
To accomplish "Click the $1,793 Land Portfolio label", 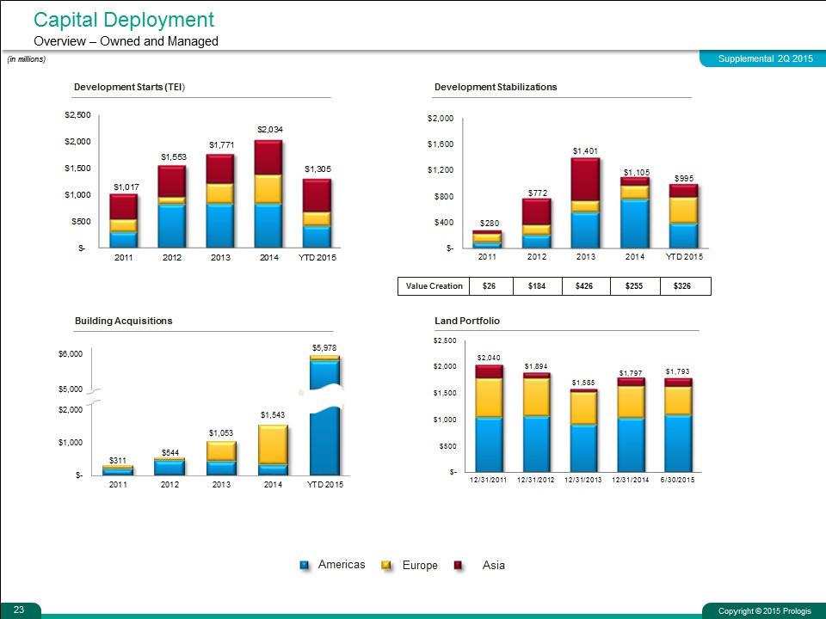I will [677, 371].
